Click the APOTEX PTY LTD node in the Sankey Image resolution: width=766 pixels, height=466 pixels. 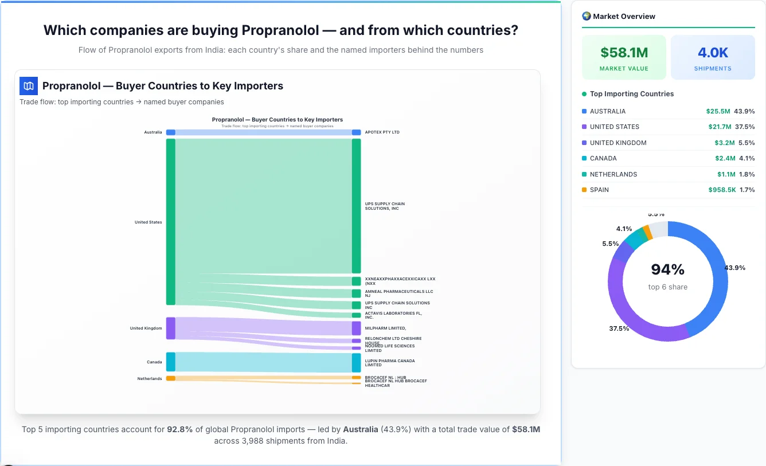(x=356, y=132)
